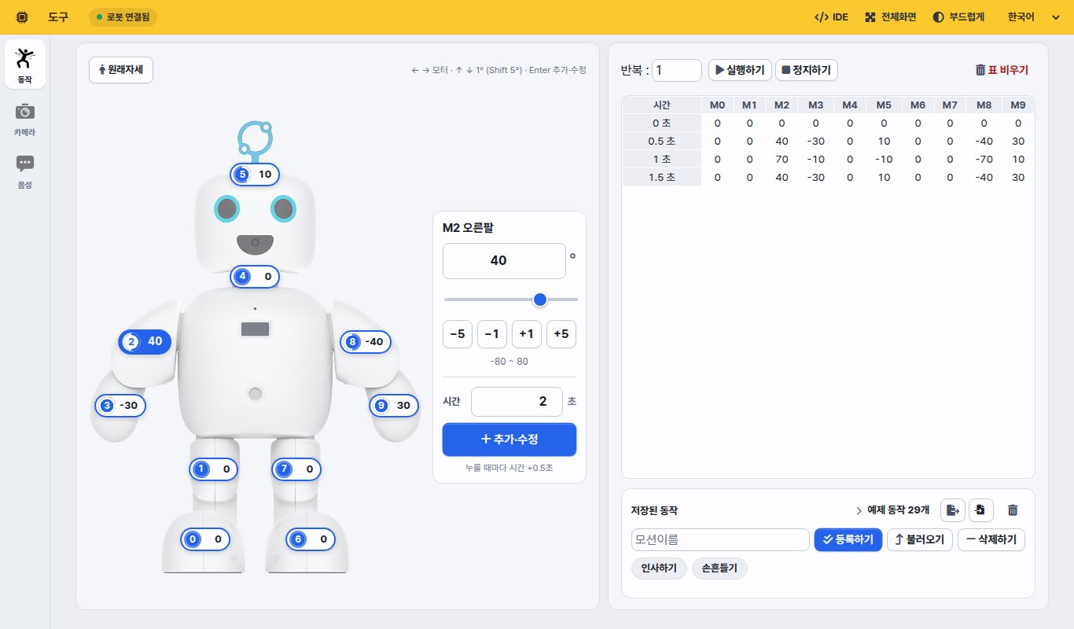Click the 로봇 연결됨 status badge
The image size is (1074, 629).
(x=123, y=17)
